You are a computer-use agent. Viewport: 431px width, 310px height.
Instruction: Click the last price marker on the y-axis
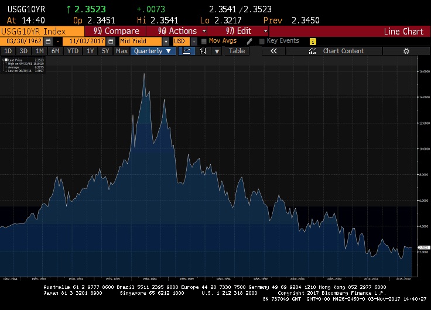tap(424, 248)
